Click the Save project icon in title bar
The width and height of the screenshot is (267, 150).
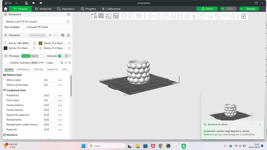26,3
